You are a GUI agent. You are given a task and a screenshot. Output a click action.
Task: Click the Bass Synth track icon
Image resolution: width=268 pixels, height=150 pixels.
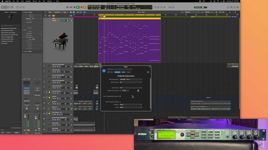point(49,124)
